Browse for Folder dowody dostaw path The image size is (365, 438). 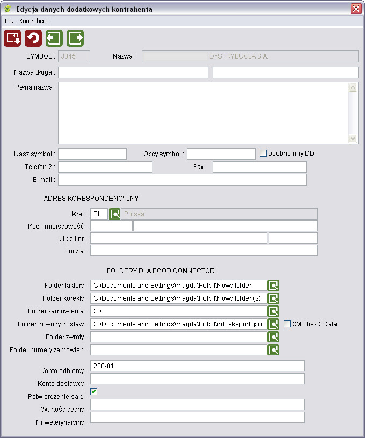tap(273, 324)
